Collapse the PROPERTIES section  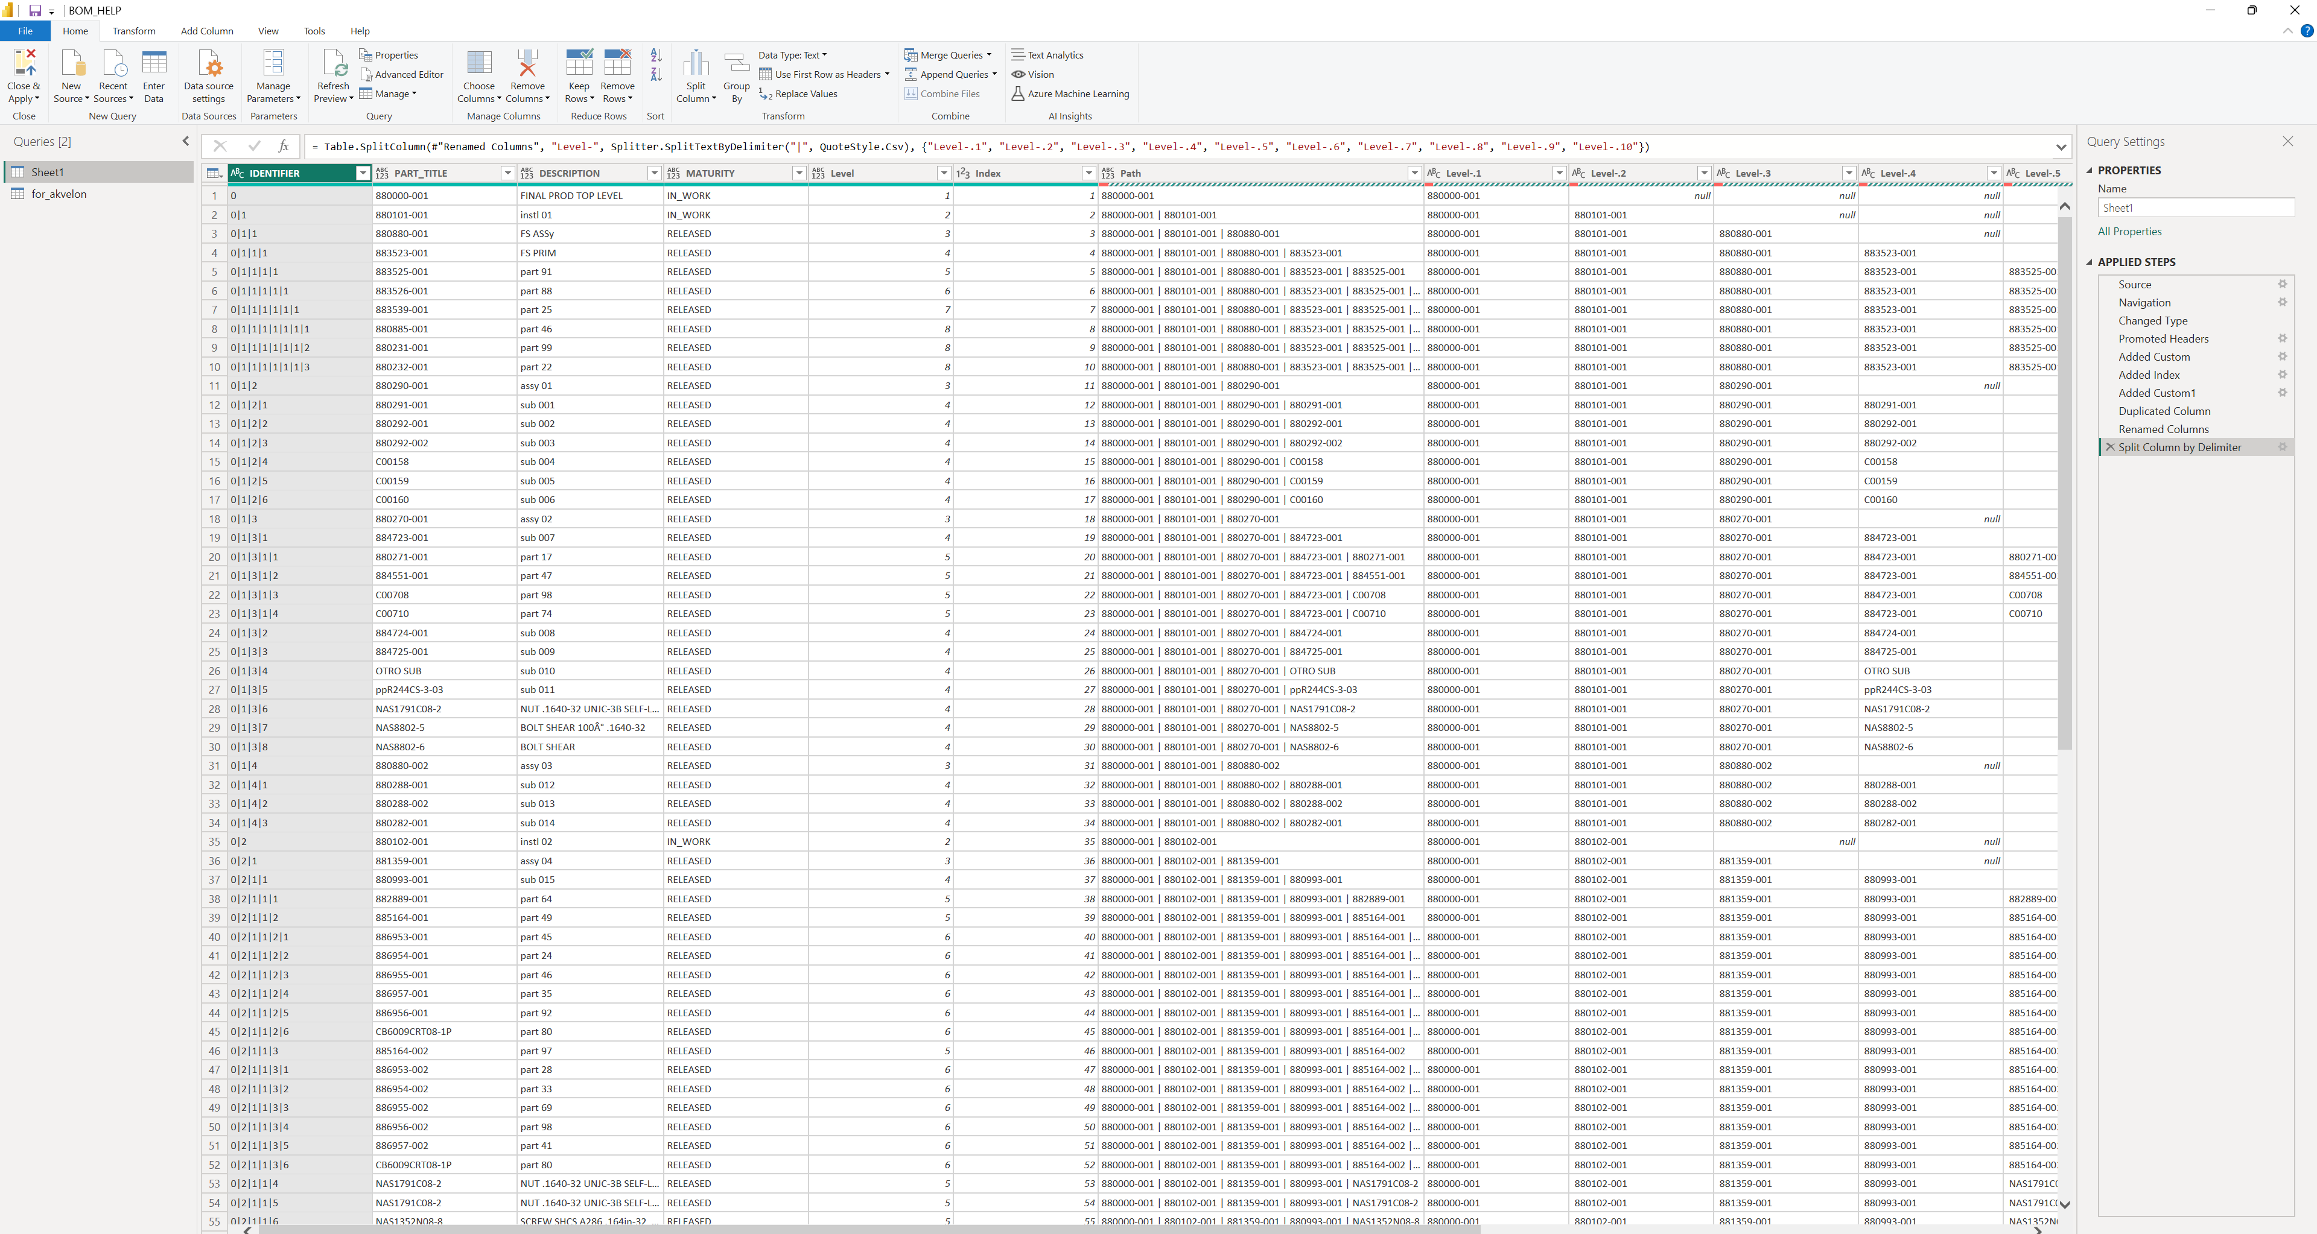coord(2090,170)
